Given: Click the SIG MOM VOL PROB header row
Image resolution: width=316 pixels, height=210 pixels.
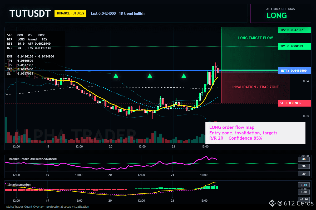Looking at the screenshot, I should tap(26, 35).
